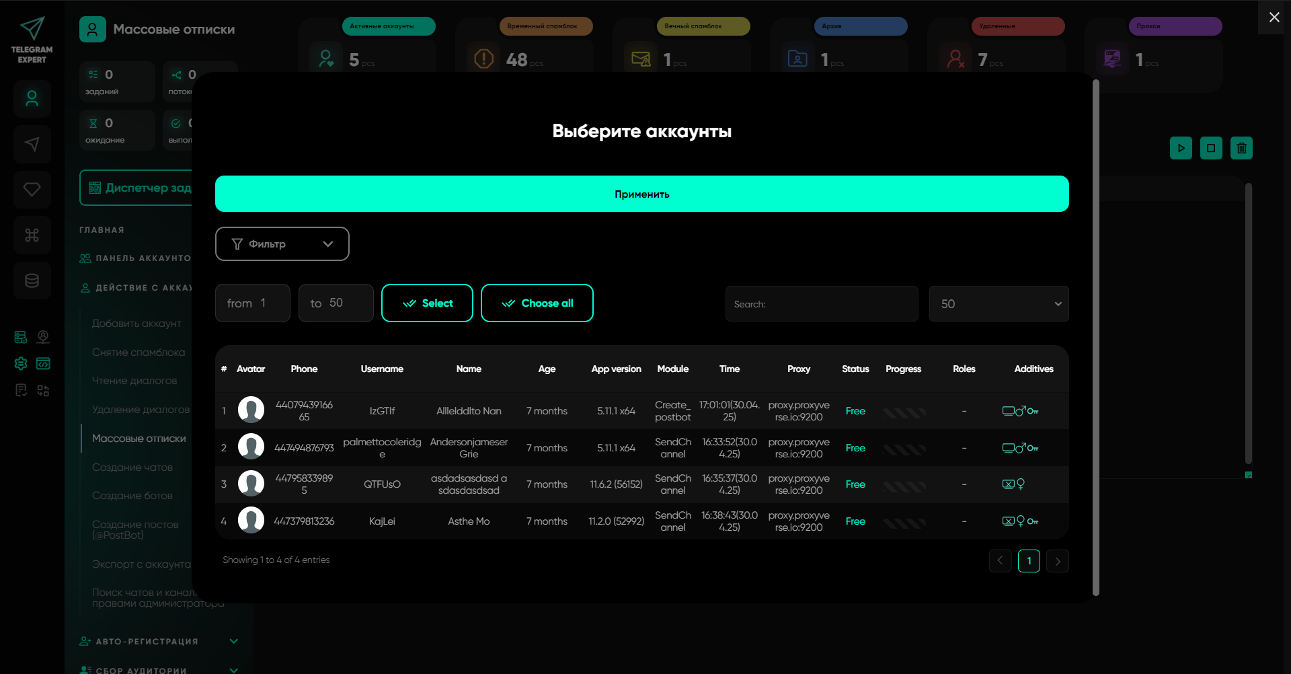
Task: Open the heart icon in sidebar
Action: tap(32, 190)
